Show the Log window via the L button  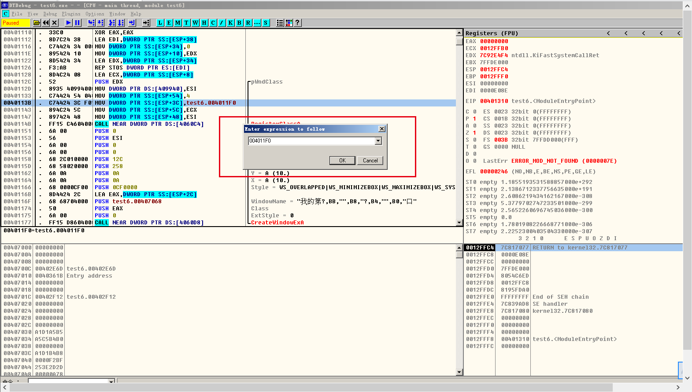pyautogui.click(x=160, y=23)
